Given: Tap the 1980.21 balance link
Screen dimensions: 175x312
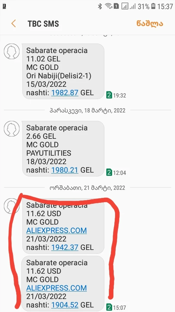Looking at the screenshot, I should click(x=65, y=170).
